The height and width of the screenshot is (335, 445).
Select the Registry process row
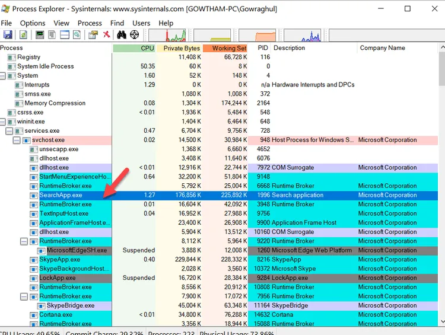click(219, 58)
